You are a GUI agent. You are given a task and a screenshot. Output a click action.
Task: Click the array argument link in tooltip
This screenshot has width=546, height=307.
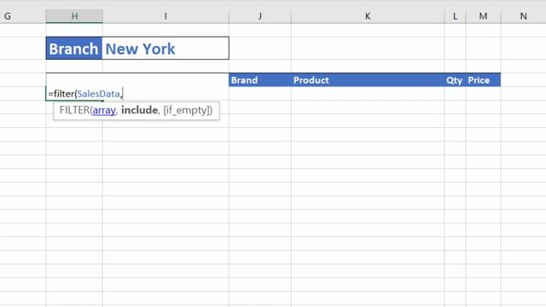(x=104, y=110)
